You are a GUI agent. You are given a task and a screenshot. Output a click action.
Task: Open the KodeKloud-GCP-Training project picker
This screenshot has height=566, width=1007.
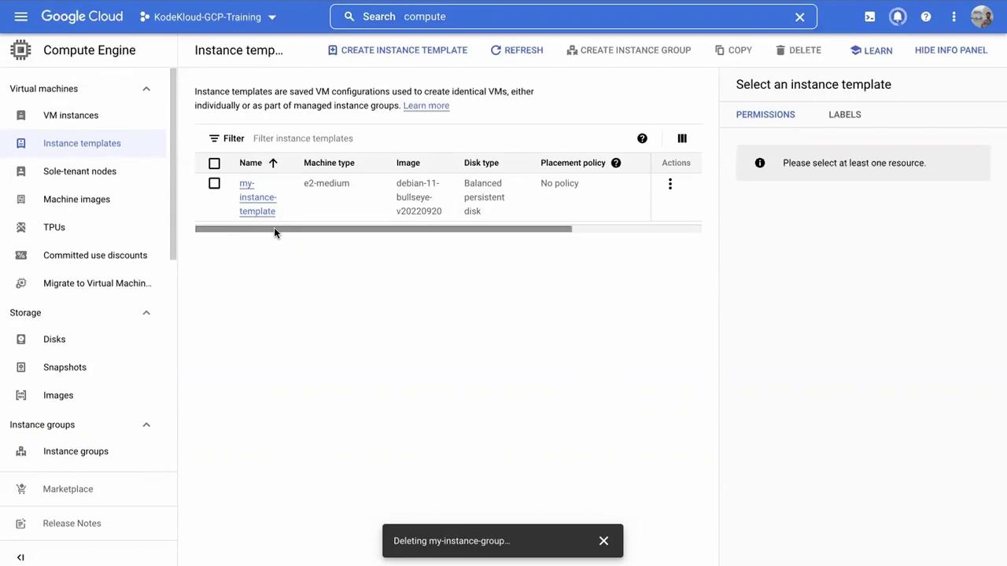click(208, 17)
